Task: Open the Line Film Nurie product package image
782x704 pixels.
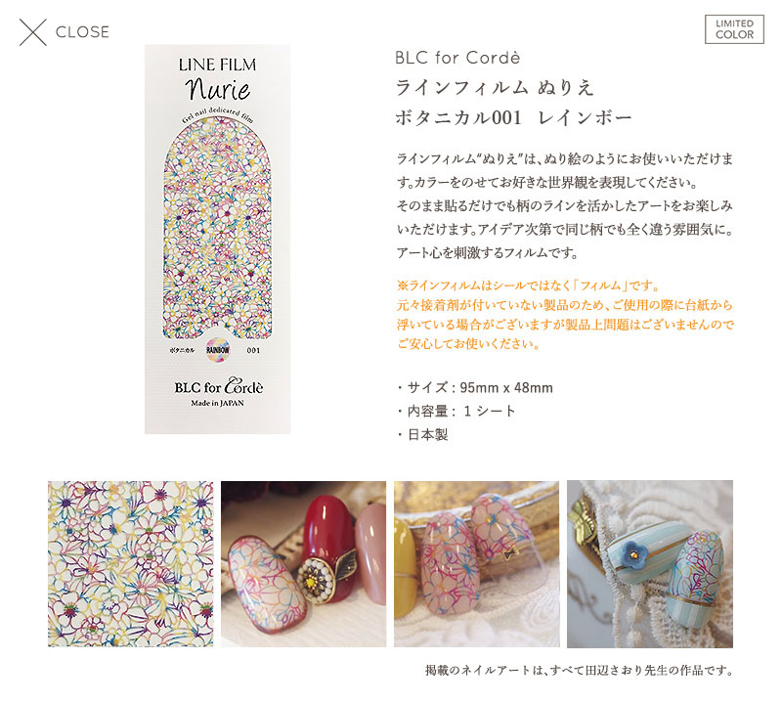Action: click(217, 239)
